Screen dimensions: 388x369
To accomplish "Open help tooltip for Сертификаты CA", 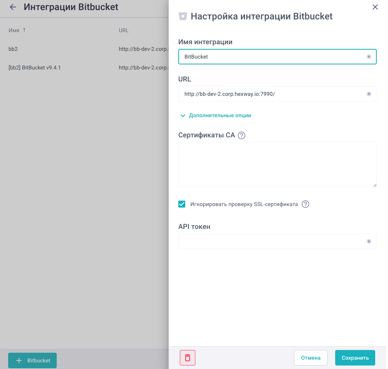I will pyautogui.click(x=241, y=135).
